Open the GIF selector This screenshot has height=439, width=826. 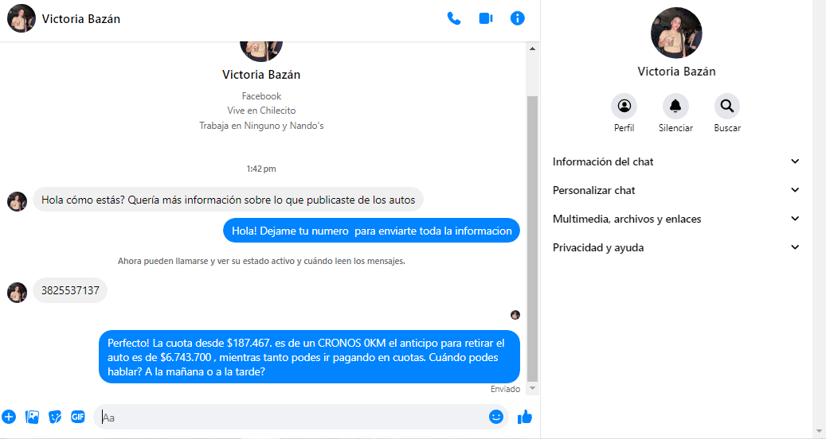pyautogui.click(x=78, y=417)
